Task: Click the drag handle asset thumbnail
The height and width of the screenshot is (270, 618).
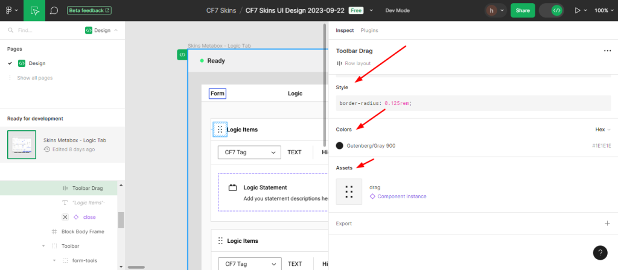Action: point(349,192)
